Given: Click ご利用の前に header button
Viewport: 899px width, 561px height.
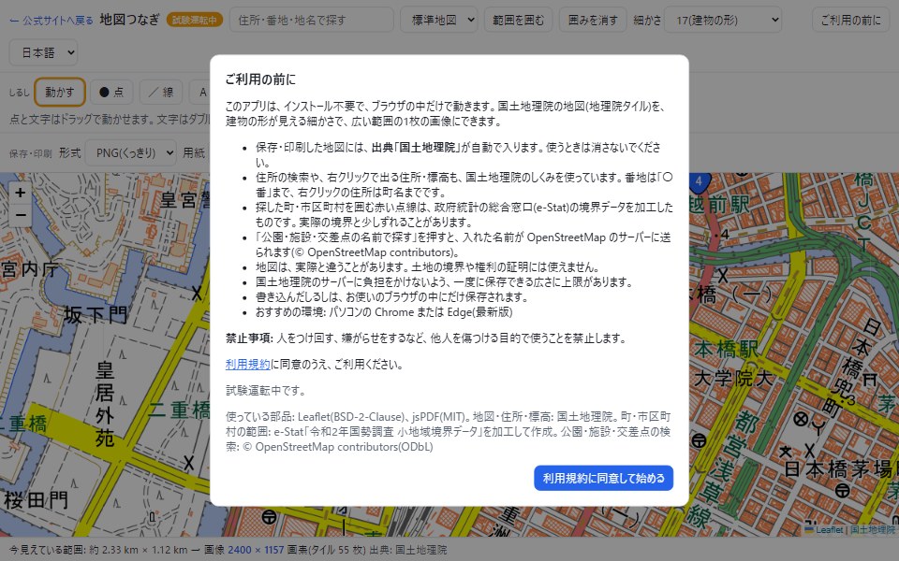Looking at the screenshot, I should (851, 20).
